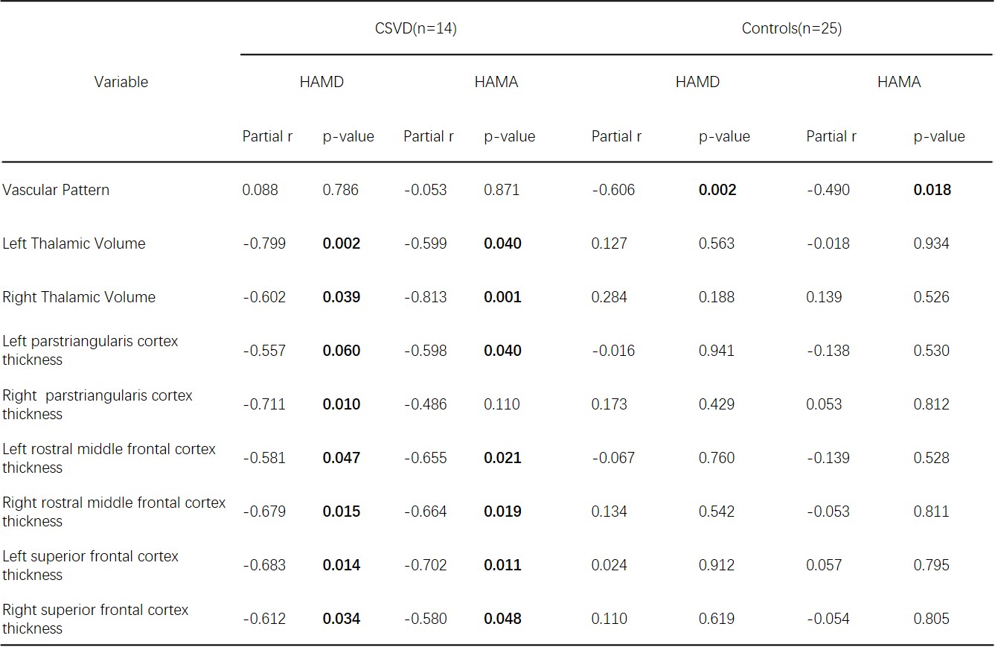Select the Variable column header
Viewport: 995px width, 647px height.
[x=121, y=82]
